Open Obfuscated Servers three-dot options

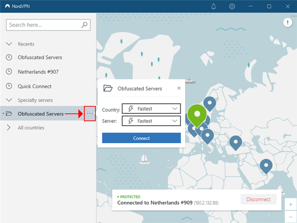coord(90,114)
